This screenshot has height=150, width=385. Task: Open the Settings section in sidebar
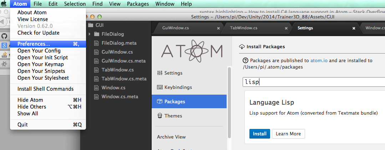pyautogui.click(x=170, y=73)
